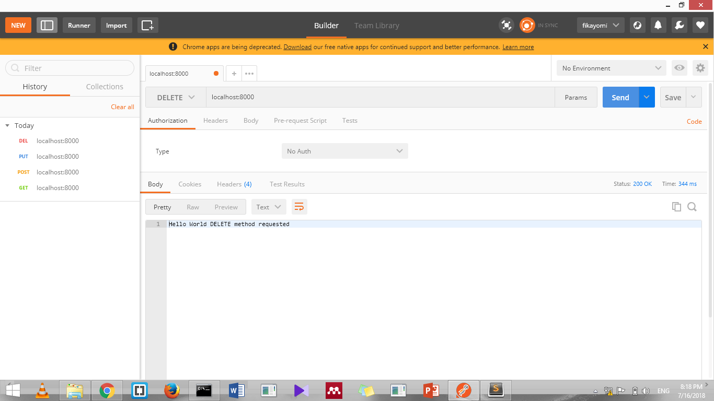Open Firefox from the taskbar

tap(172, 390)
